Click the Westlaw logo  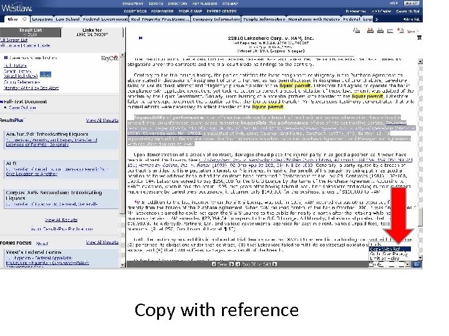point(16,7)
